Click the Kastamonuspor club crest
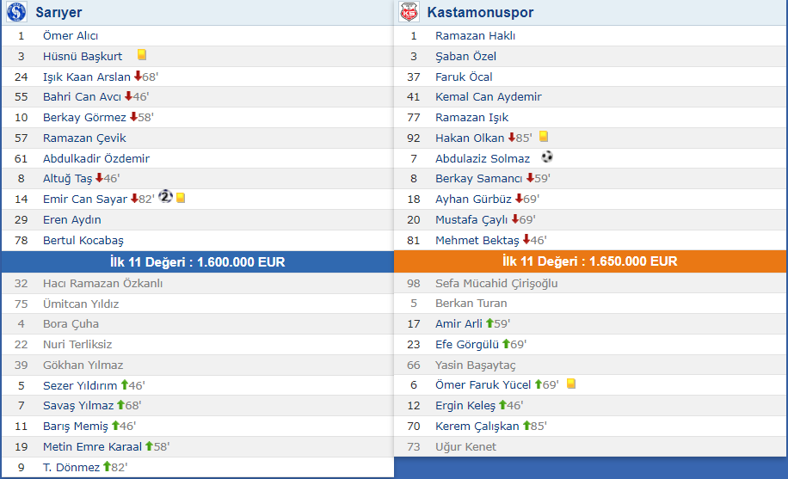788x479 pixels. (x=409, y=13)
